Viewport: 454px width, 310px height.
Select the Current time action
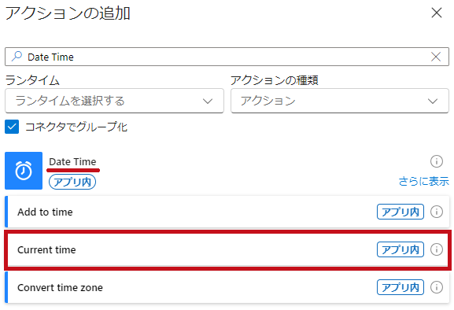click(x=227, y=249)
